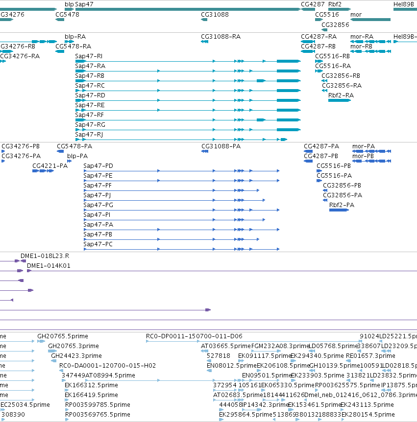
Task: Click the Sap47-PG protein label
Action: (x=98, y=205)
